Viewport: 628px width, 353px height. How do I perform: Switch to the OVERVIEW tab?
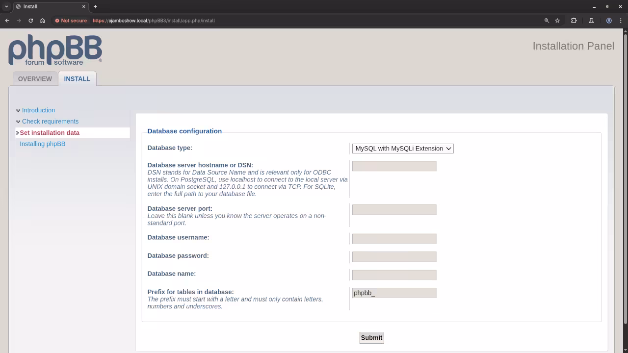(35, 78)
